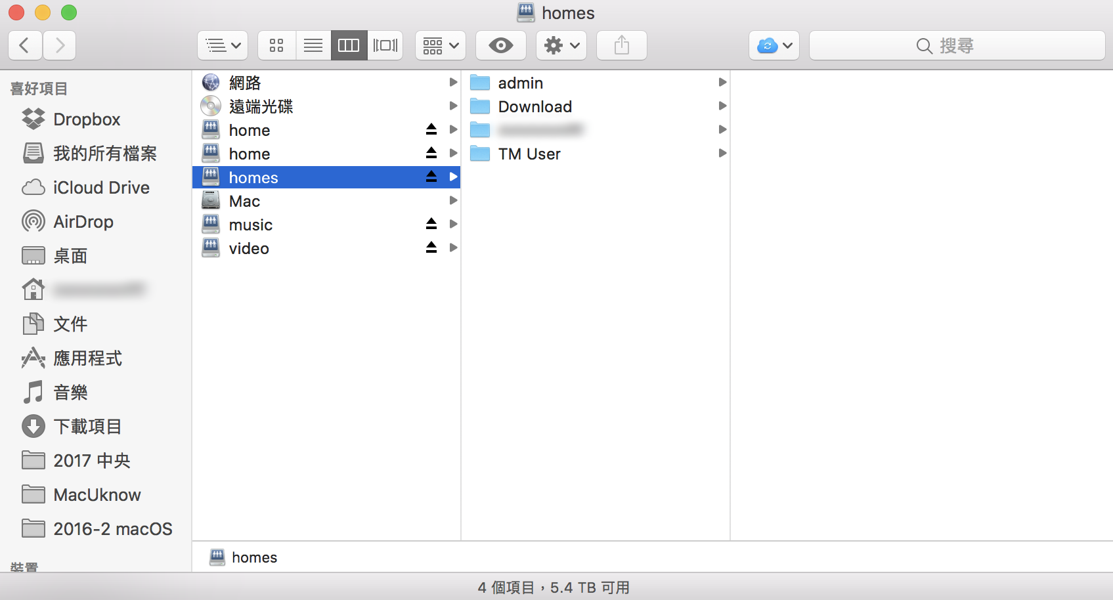Viewport: 1113px width, 600px height.
Task: Select iCloud Drive in the sidebar
Action: tap(101, 188)
